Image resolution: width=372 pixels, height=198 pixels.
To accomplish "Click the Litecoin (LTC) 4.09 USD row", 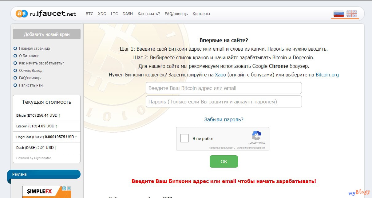I will tap(47, 126).
